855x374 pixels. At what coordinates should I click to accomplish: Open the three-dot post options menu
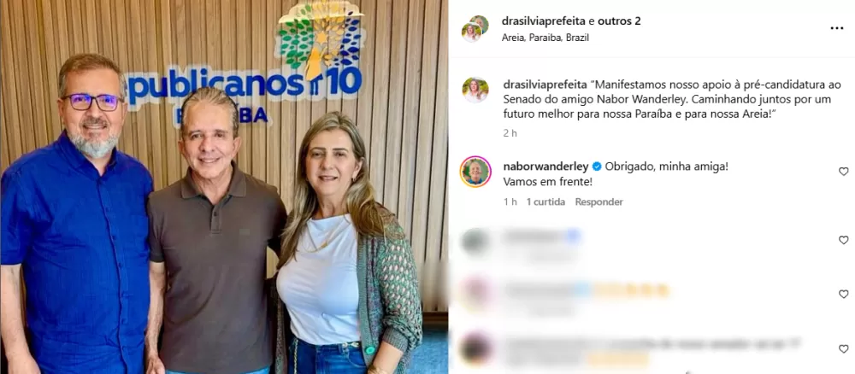pyautogui.click(x=836, y=28)
